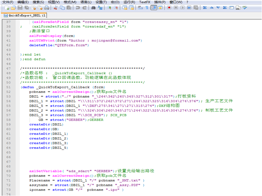Select the QuickToExport_DBZL.il tab
This screenshot has height=196, width=262.
click(25, 15)
